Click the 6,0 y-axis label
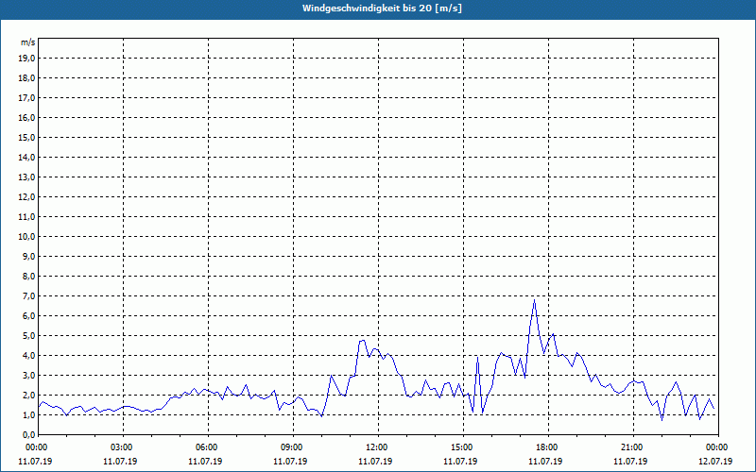The image size is (756, 472). 28,315
